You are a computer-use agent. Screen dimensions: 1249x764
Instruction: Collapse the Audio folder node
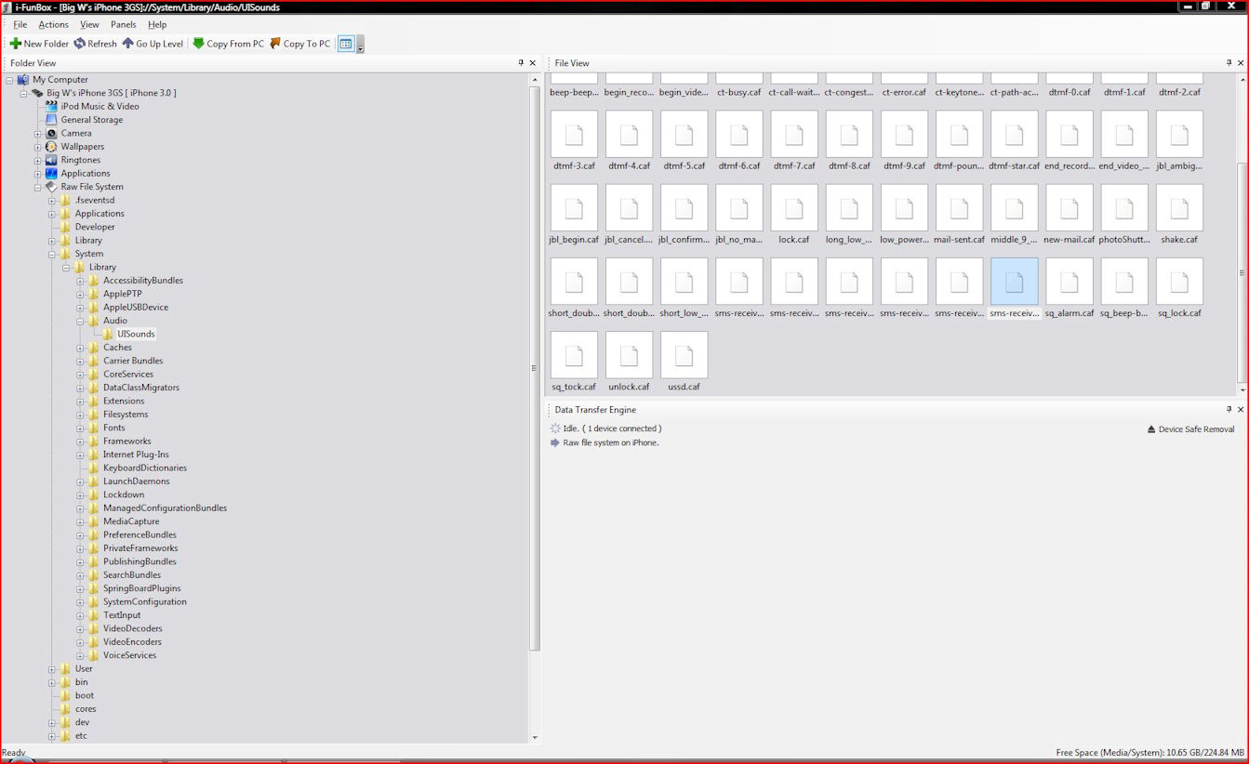click(81, 321)
